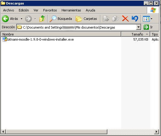Select bitnami-moodle-1.9.8-0-windows-installer.exe file name
This screenshot has height=136, width=161.
[40, 39]
